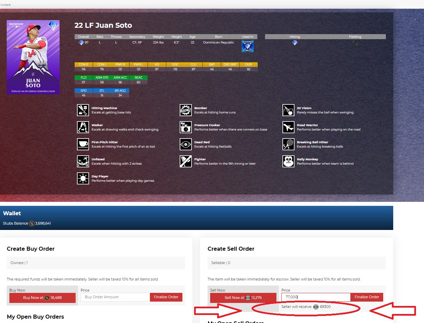Click the stubs icon beside Seller will receive
This screenshot has height=323, width=424.
click(316, 307)
